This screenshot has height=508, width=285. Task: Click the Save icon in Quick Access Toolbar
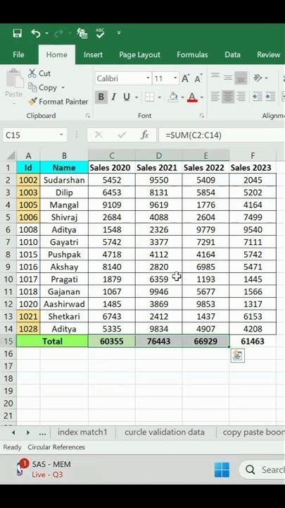coord(17,33)
